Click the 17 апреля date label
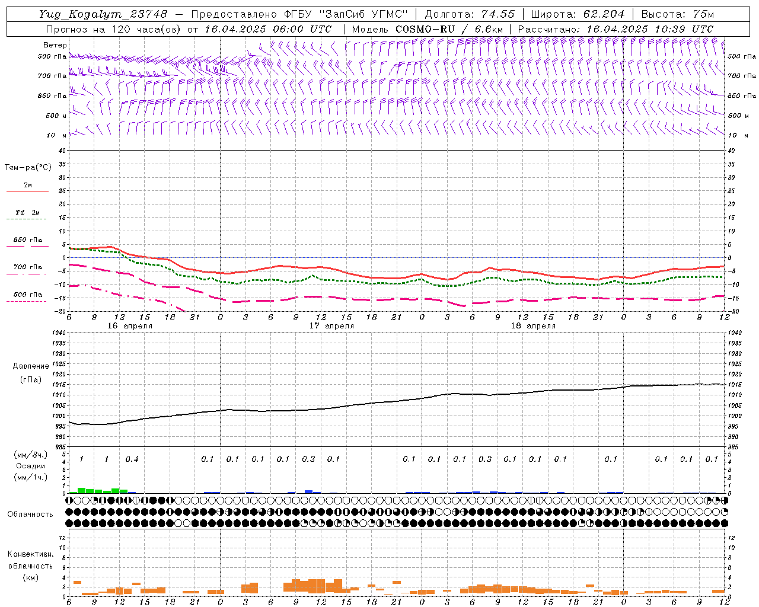759x607 pixels. tap(331, 326)
